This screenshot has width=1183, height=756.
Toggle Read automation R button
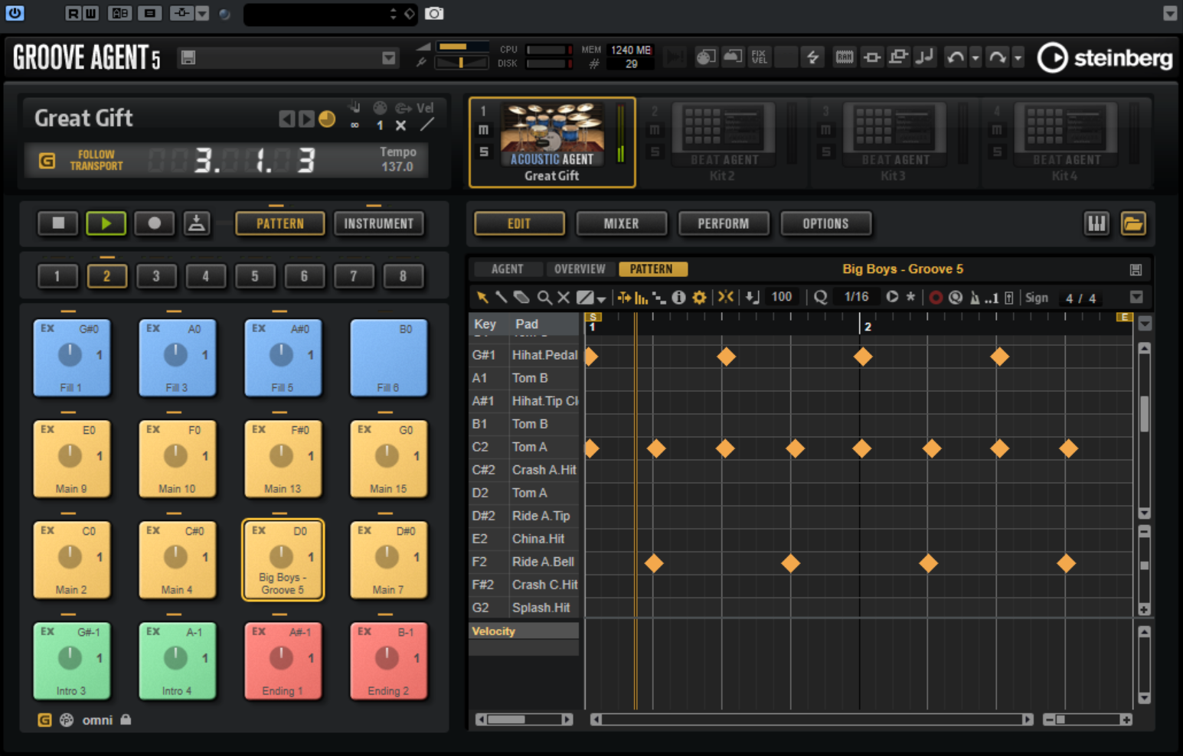(x=73, y=13)
